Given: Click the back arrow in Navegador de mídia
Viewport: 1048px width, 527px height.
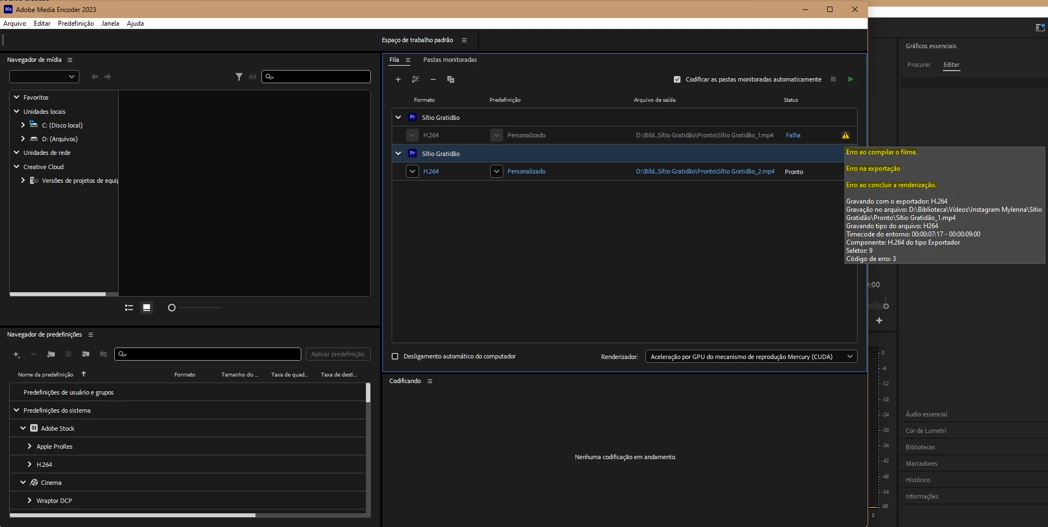Looking at the screenshot, I should tap(95, 77).
